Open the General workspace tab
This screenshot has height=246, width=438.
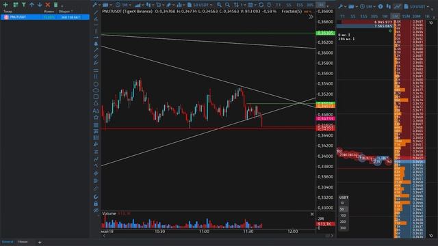click(8, 242)
